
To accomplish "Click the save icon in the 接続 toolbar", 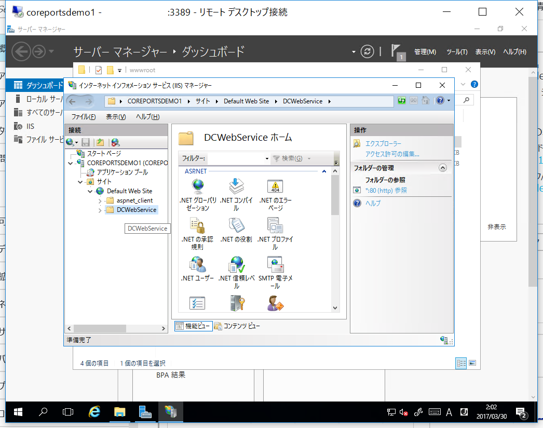I will 86,142.
